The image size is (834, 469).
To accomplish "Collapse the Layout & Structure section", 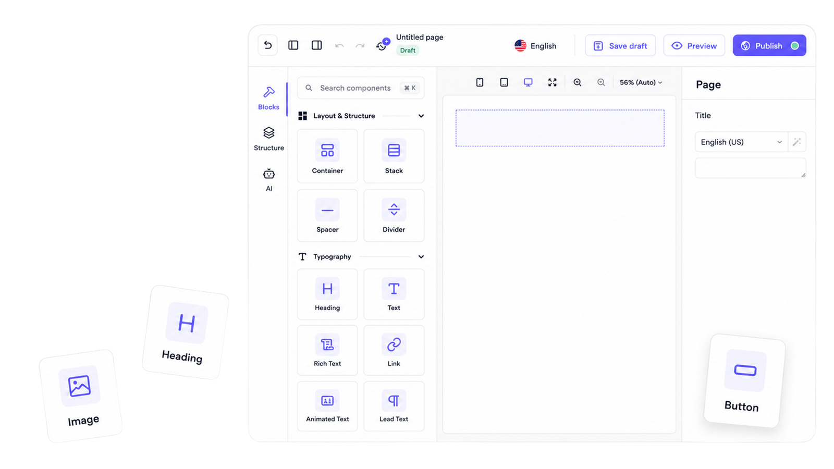I will 421,116.
